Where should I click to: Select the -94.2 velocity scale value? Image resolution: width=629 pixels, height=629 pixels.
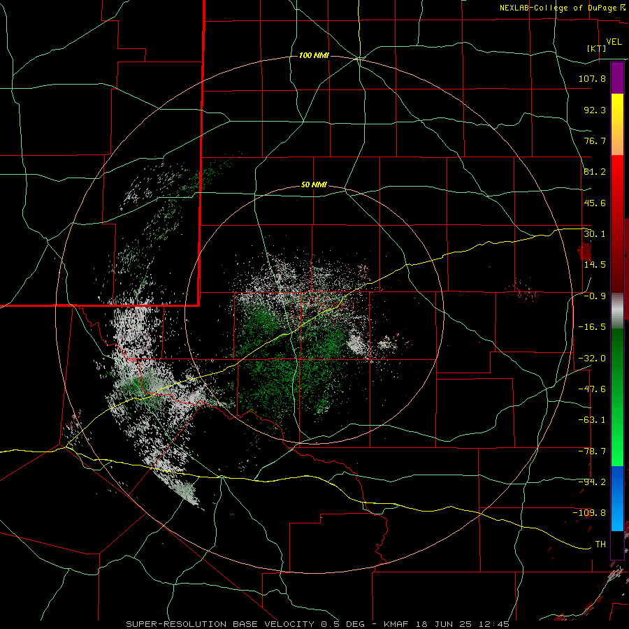click(592, 482)
